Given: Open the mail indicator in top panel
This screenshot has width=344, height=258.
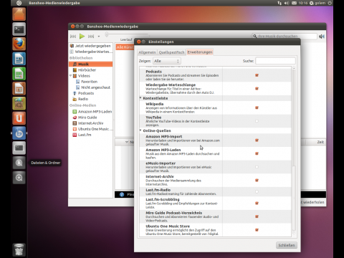Looking at the screenshot, I should pyautogui.click(x=294, y=3).
